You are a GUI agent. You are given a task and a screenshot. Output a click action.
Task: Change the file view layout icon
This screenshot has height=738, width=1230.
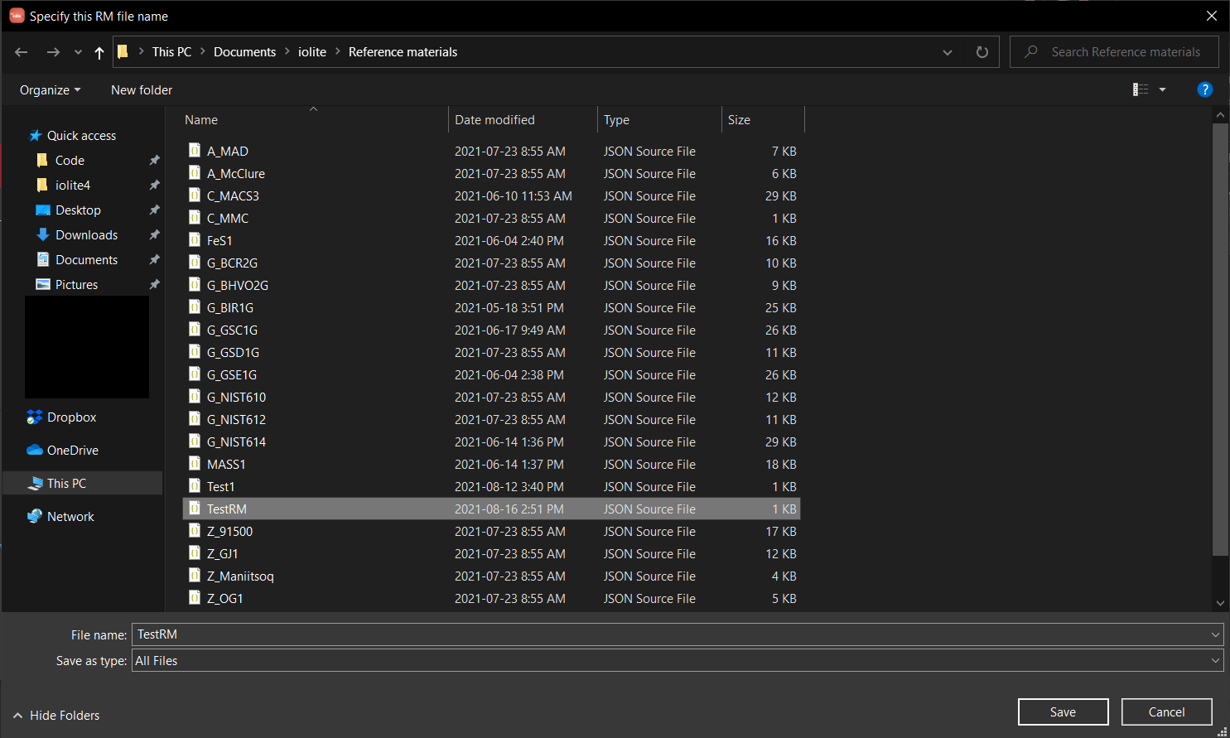point(1141,89)
